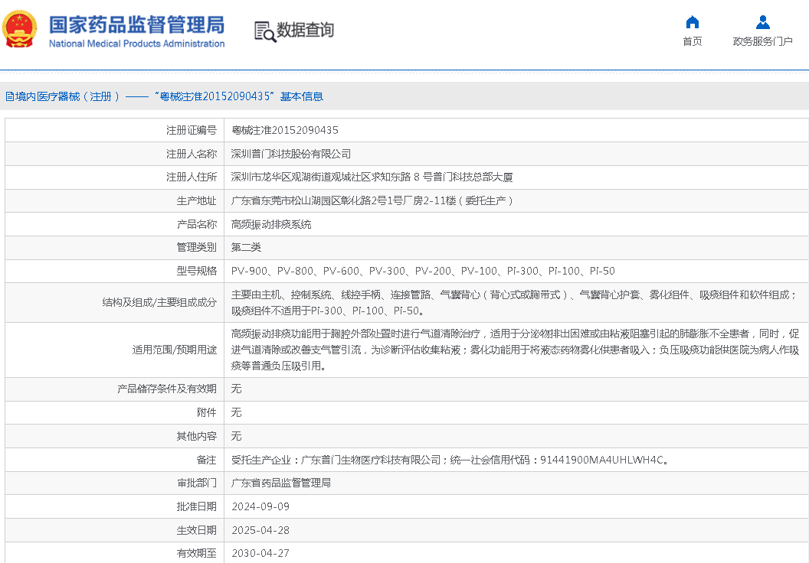Click the 附件 label cell
This screenshot has height=563, width=809.
(115, 412)
